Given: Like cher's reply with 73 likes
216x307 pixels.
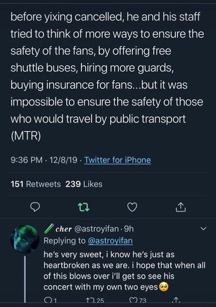Looking at the screenshot, I should click(138, 300).
